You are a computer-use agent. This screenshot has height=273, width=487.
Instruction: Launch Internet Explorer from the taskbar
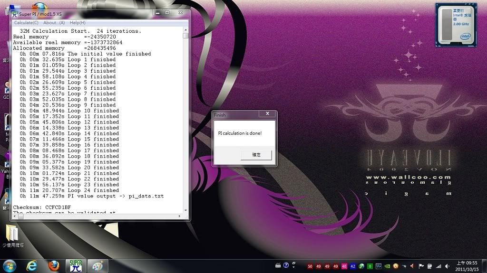click(x=32, y=265)
